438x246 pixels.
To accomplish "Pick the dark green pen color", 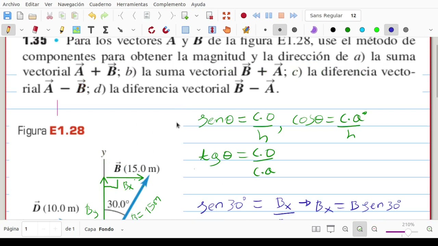I will coord(348,30).
